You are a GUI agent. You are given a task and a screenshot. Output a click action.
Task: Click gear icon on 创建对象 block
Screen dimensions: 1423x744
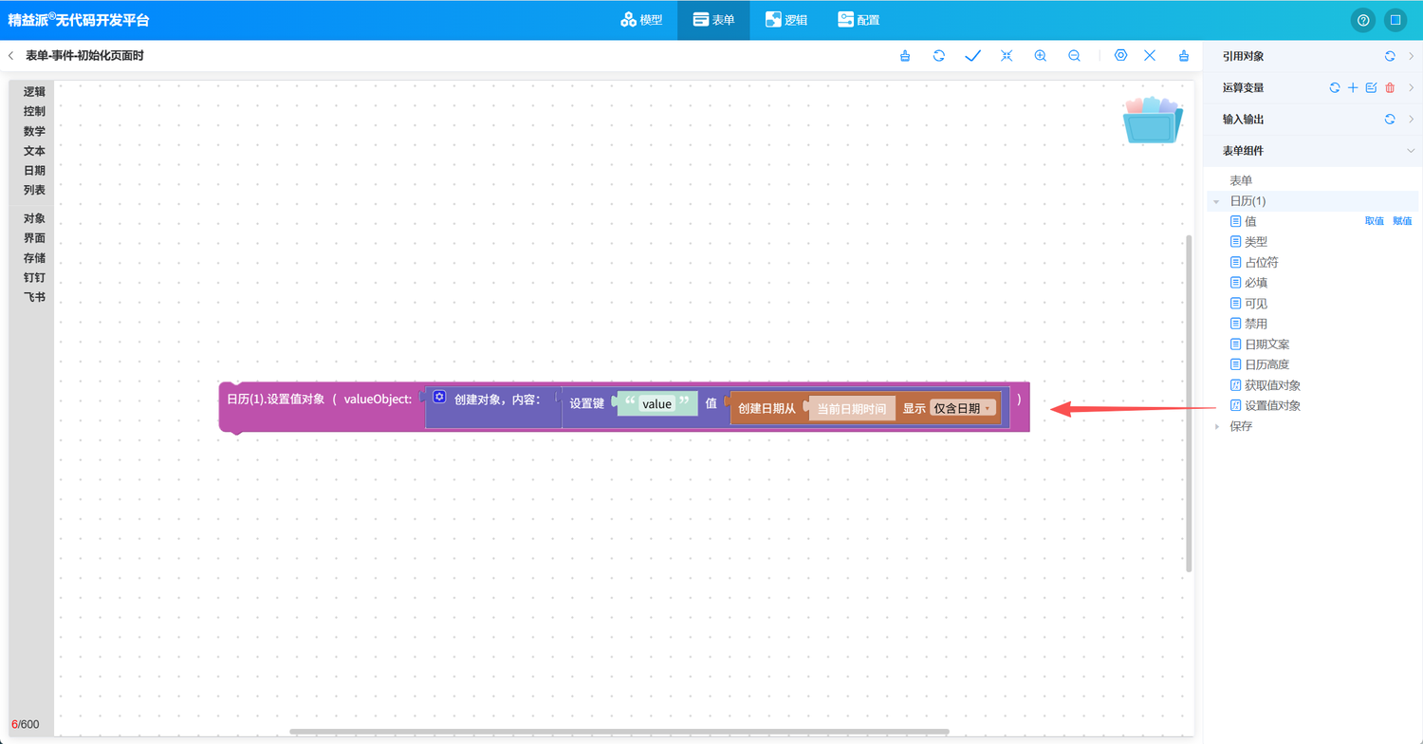click(x=439, y=397)
